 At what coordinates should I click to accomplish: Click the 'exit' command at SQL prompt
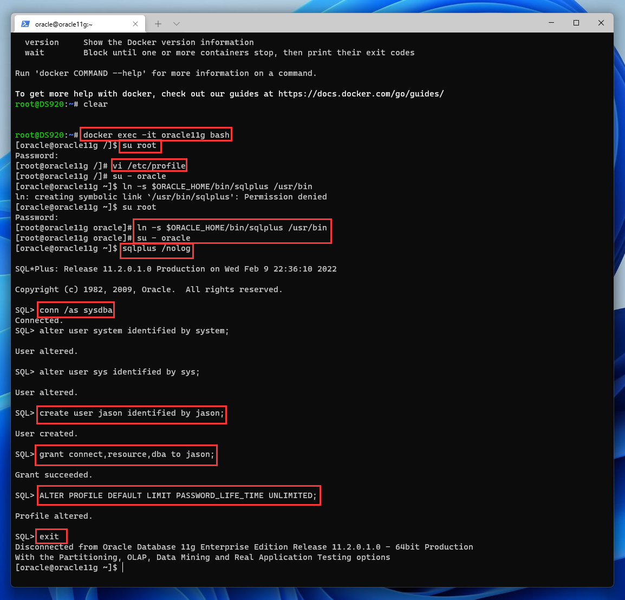[49, 537]
